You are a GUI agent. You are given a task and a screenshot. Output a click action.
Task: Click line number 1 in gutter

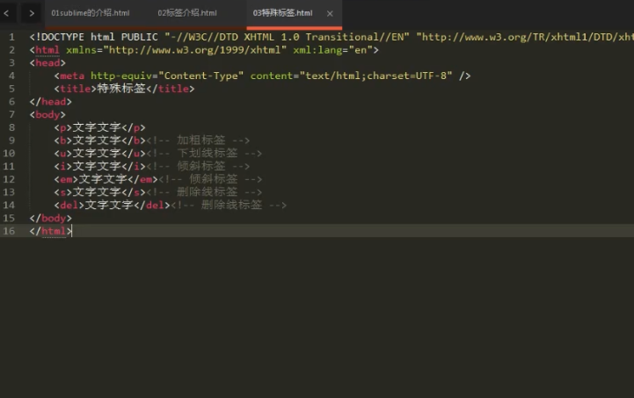11,37
